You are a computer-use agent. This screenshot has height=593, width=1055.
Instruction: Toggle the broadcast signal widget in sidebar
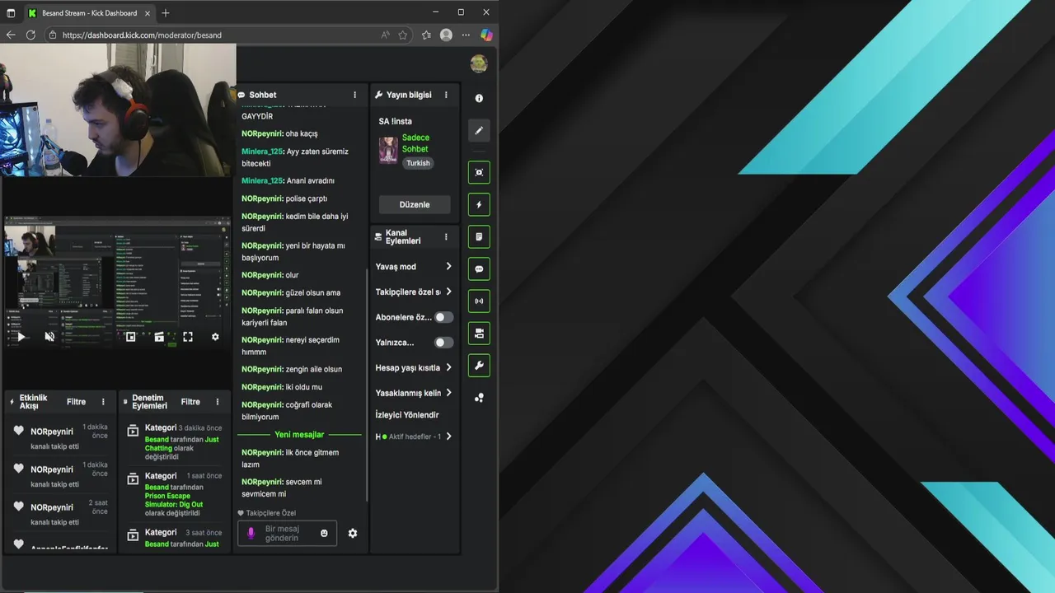pos(479,301)
